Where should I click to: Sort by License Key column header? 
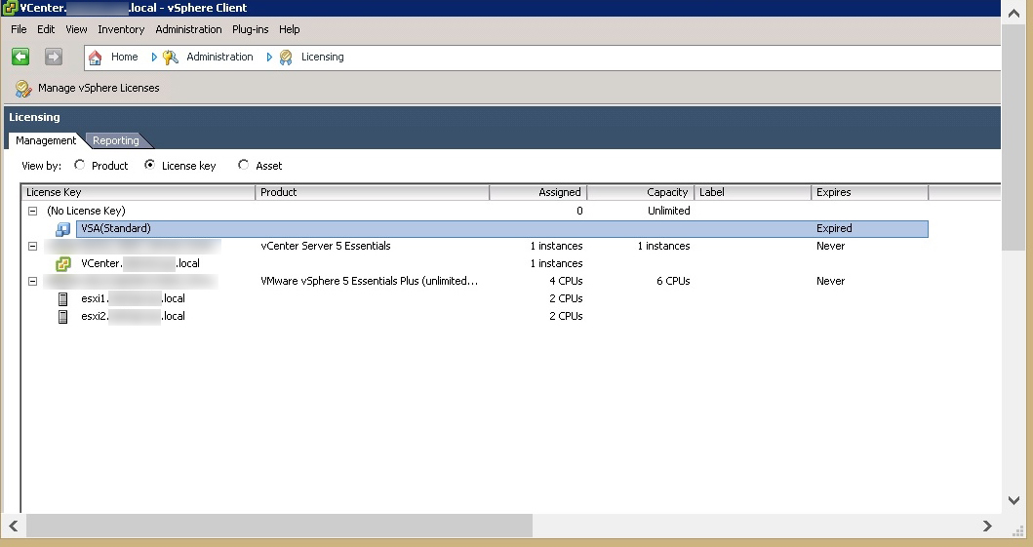(139, 192)
